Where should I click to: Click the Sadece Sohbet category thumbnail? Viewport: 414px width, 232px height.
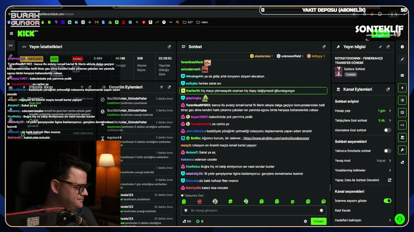339,72
